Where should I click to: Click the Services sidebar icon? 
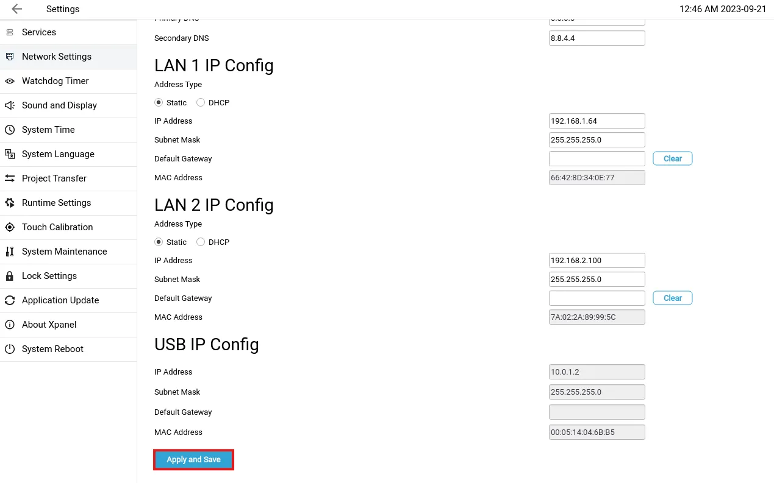[10, 32]
